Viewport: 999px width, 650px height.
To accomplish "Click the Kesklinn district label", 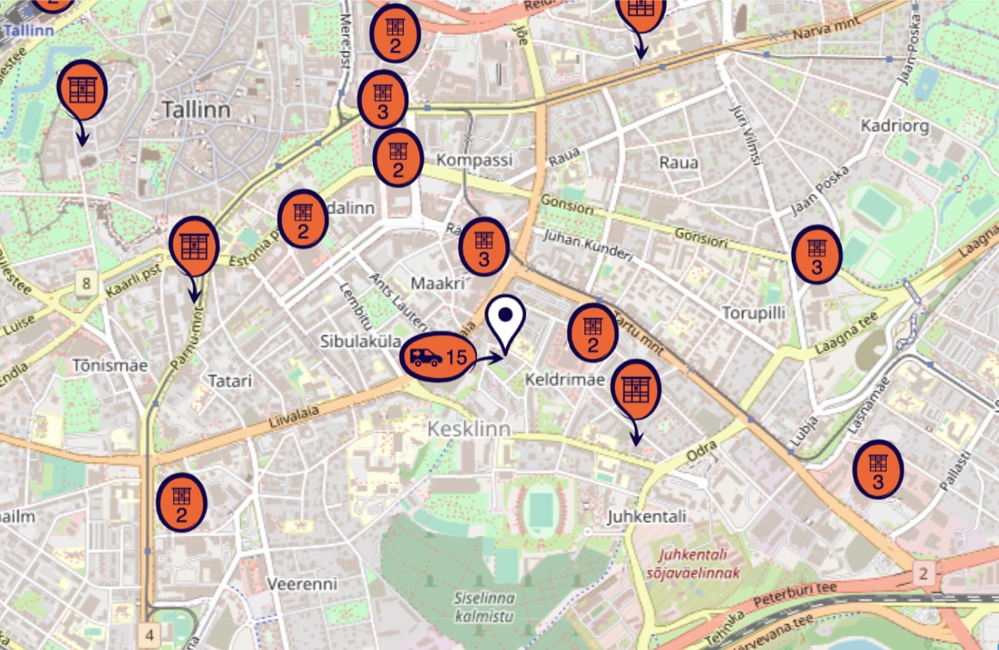I will click(x=469, y=429).
